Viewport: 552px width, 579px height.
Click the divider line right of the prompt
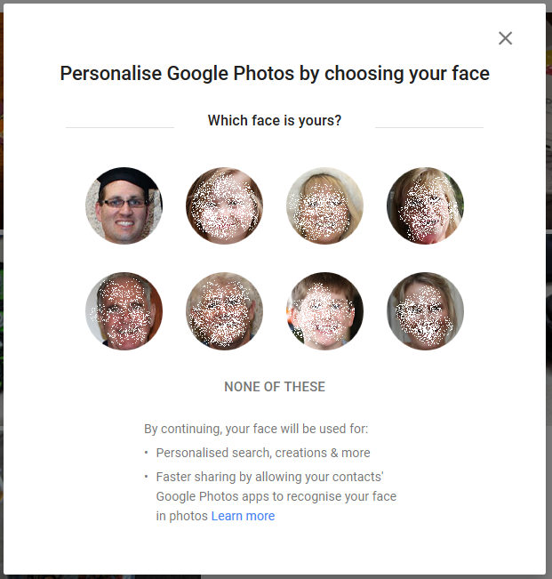(x=428, y=127)
